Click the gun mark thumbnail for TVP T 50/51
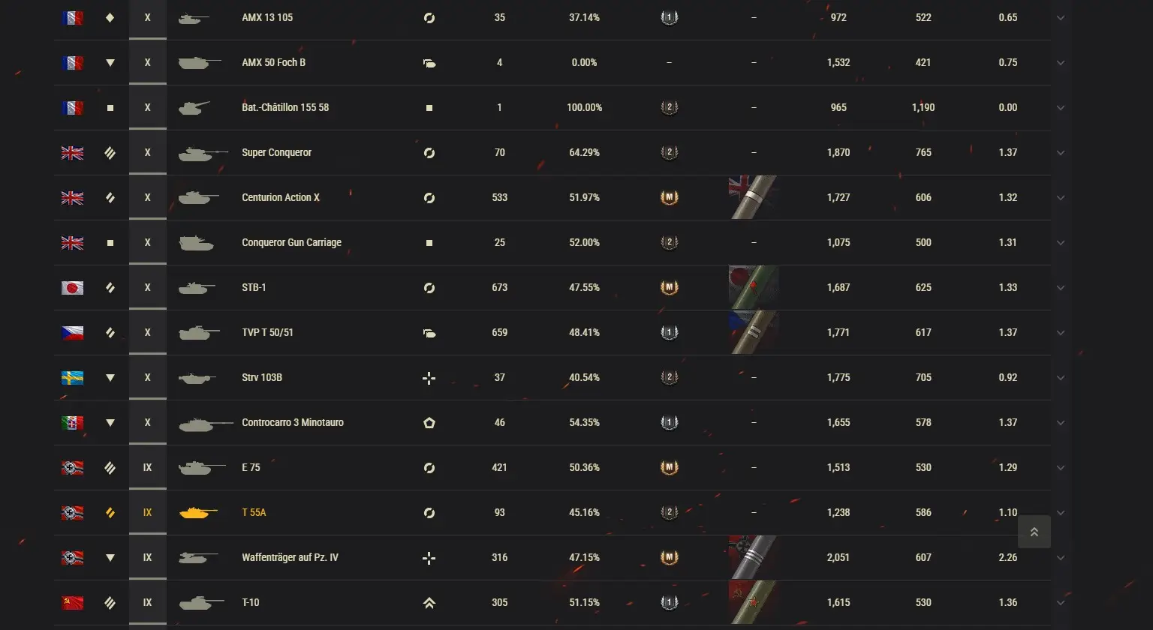Image resolution: width=1153 pixels, height=630 pixels. click(753, 332)
